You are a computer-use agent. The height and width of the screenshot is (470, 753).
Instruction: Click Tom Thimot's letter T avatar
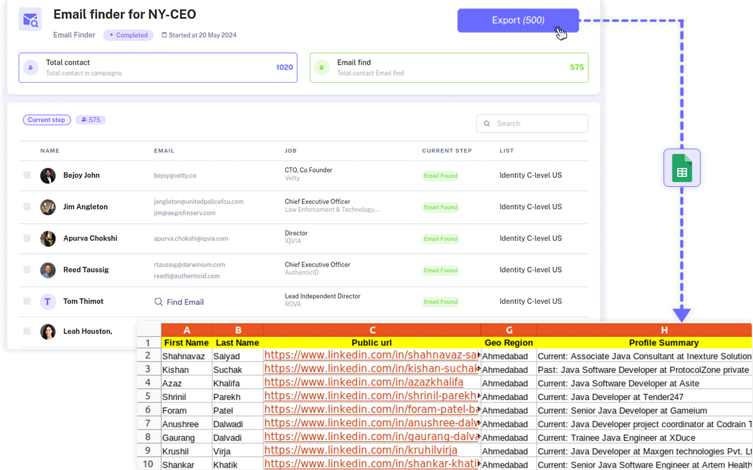tap(48, 301)
